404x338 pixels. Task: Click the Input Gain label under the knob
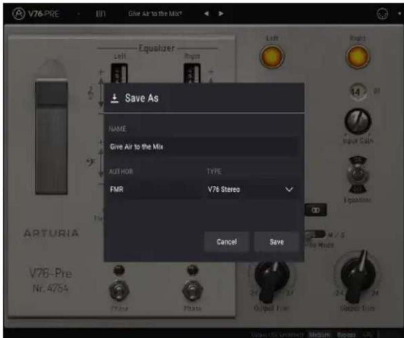358,141
